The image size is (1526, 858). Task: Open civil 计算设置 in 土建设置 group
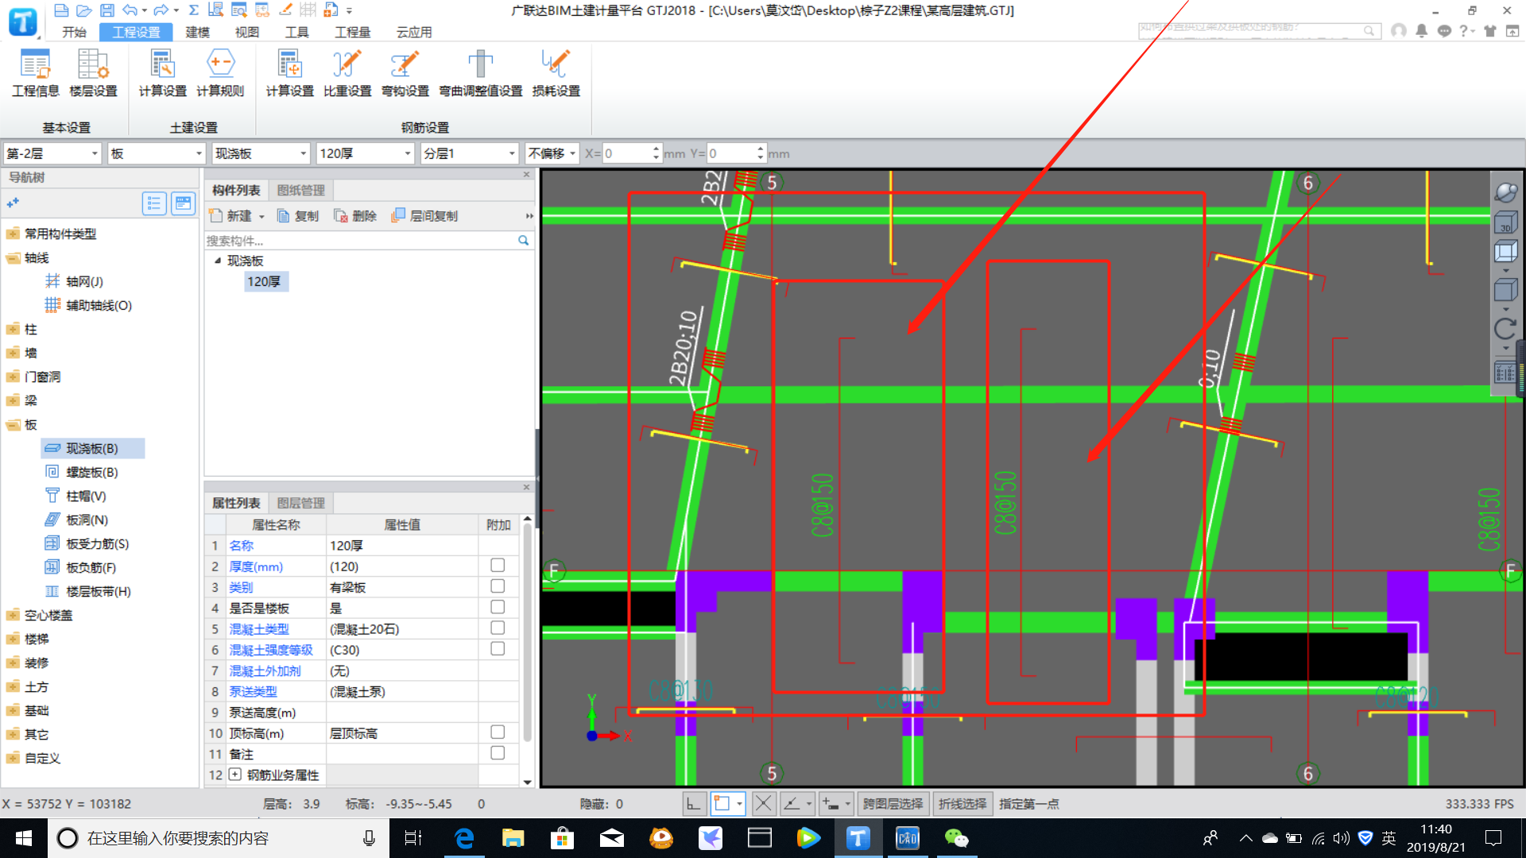(x=162, y=74)
